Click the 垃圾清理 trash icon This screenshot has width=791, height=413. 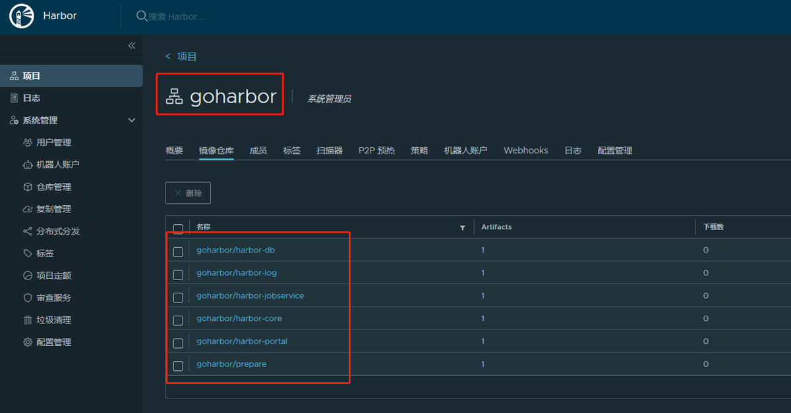(28, 320)
